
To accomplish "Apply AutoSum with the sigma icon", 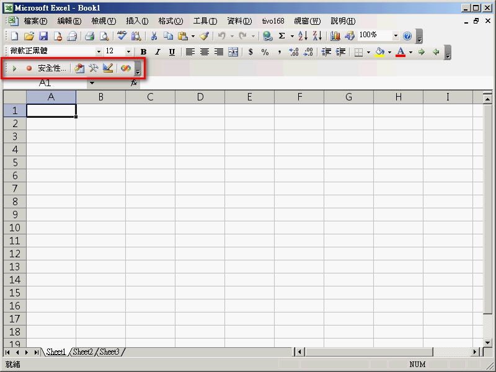I will pos(281,36).
